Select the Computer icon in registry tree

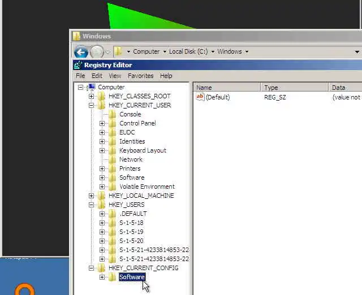point(91,87)
